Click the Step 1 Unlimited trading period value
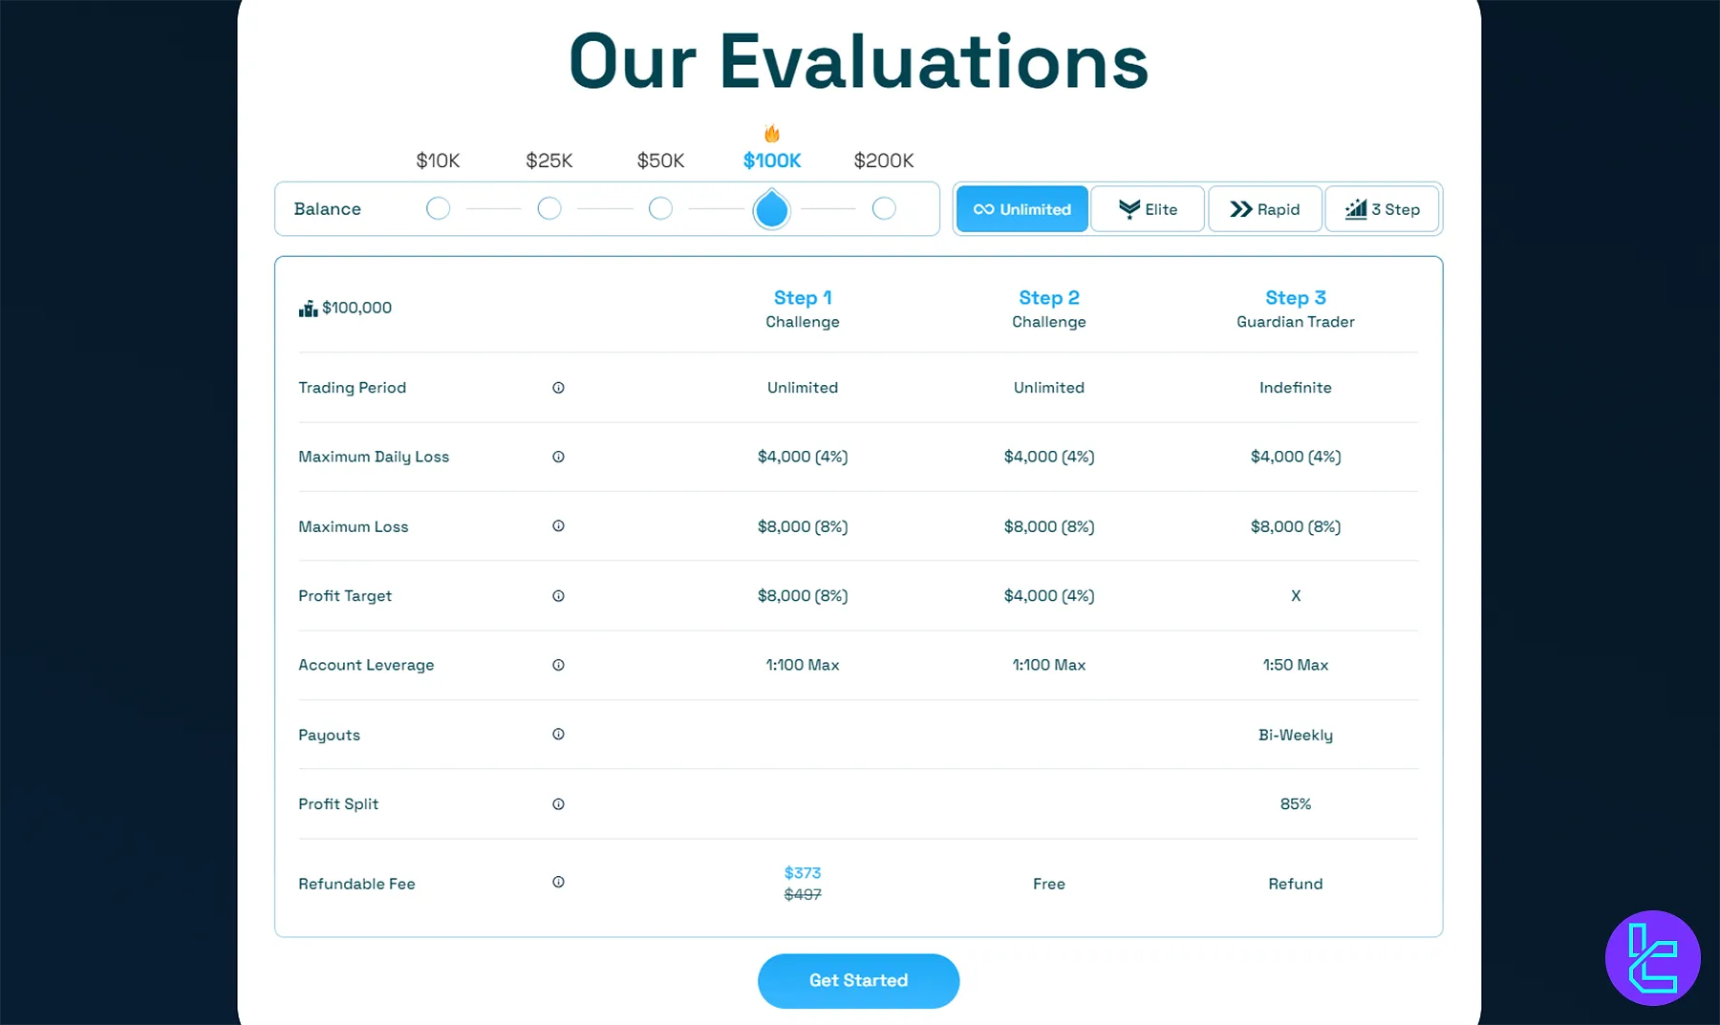The height and width of the screenshot is (1025, 1720). [803, 388]
